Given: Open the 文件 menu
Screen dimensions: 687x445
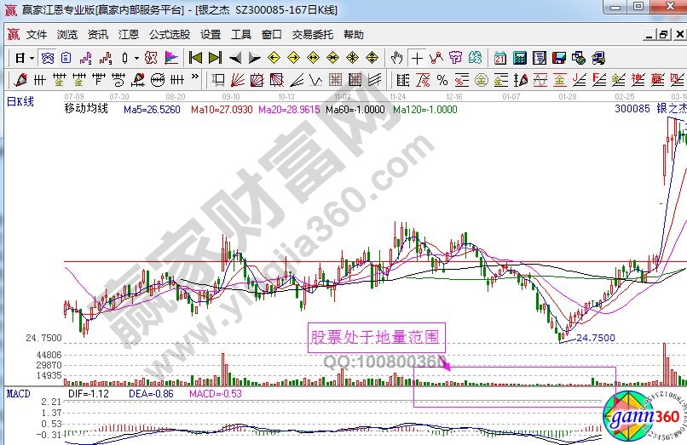Looking at the screenshot, I should pyautogui.click(x=37, y=35).
